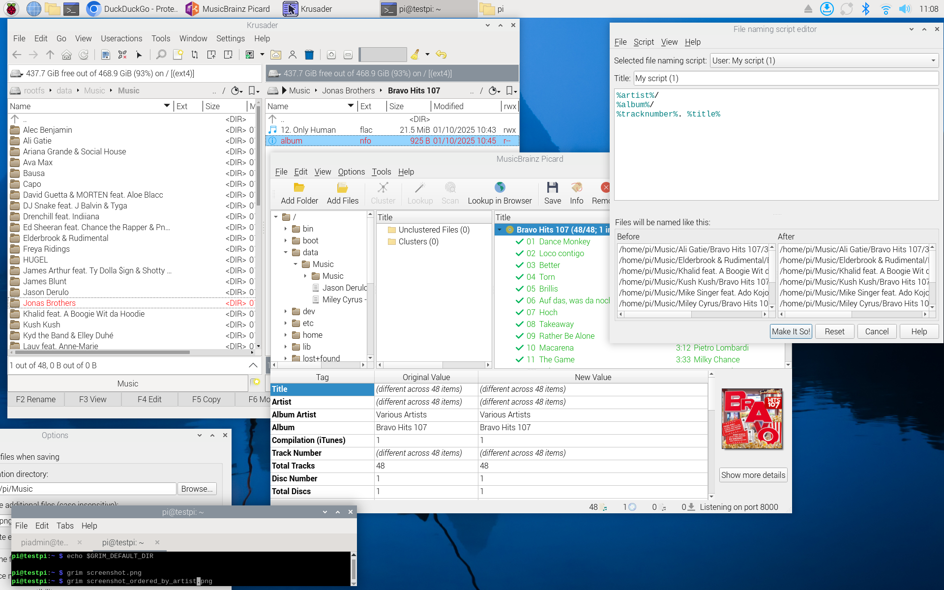Expand the home folder in Picard browser
Screen dimensions: 944x590
coord(286,335)
